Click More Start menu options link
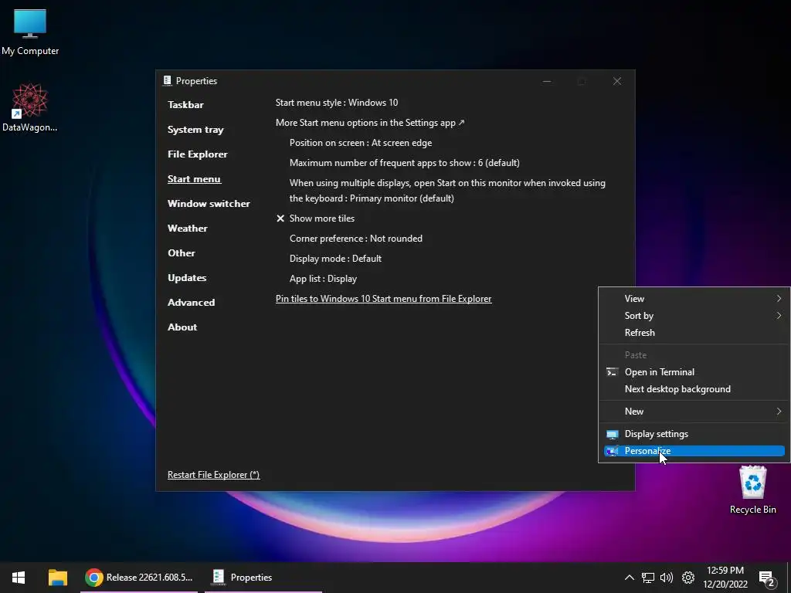 tap(370, 123)
